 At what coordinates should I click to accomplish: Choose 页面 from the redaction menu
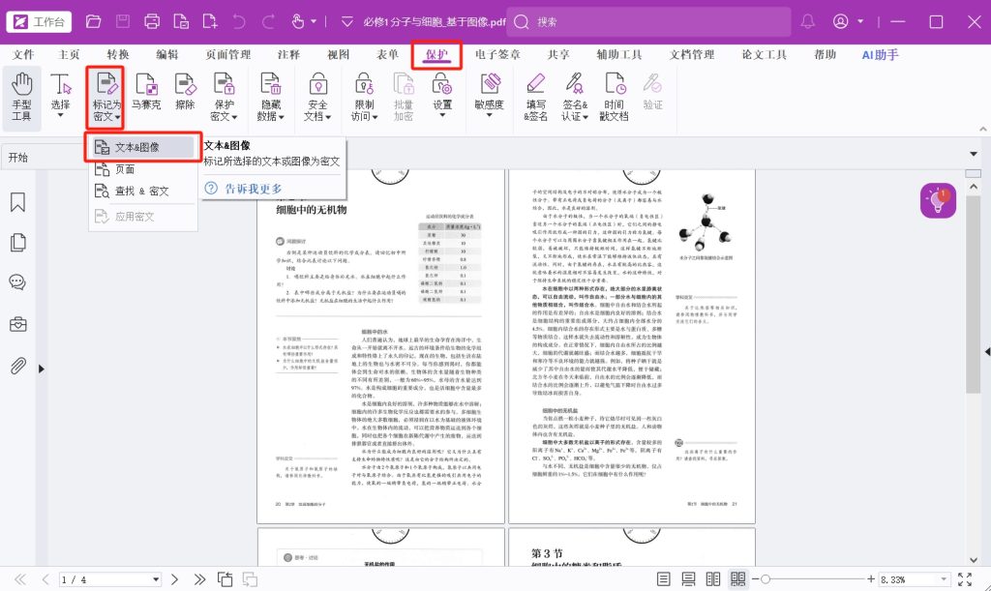click(126, 169)
